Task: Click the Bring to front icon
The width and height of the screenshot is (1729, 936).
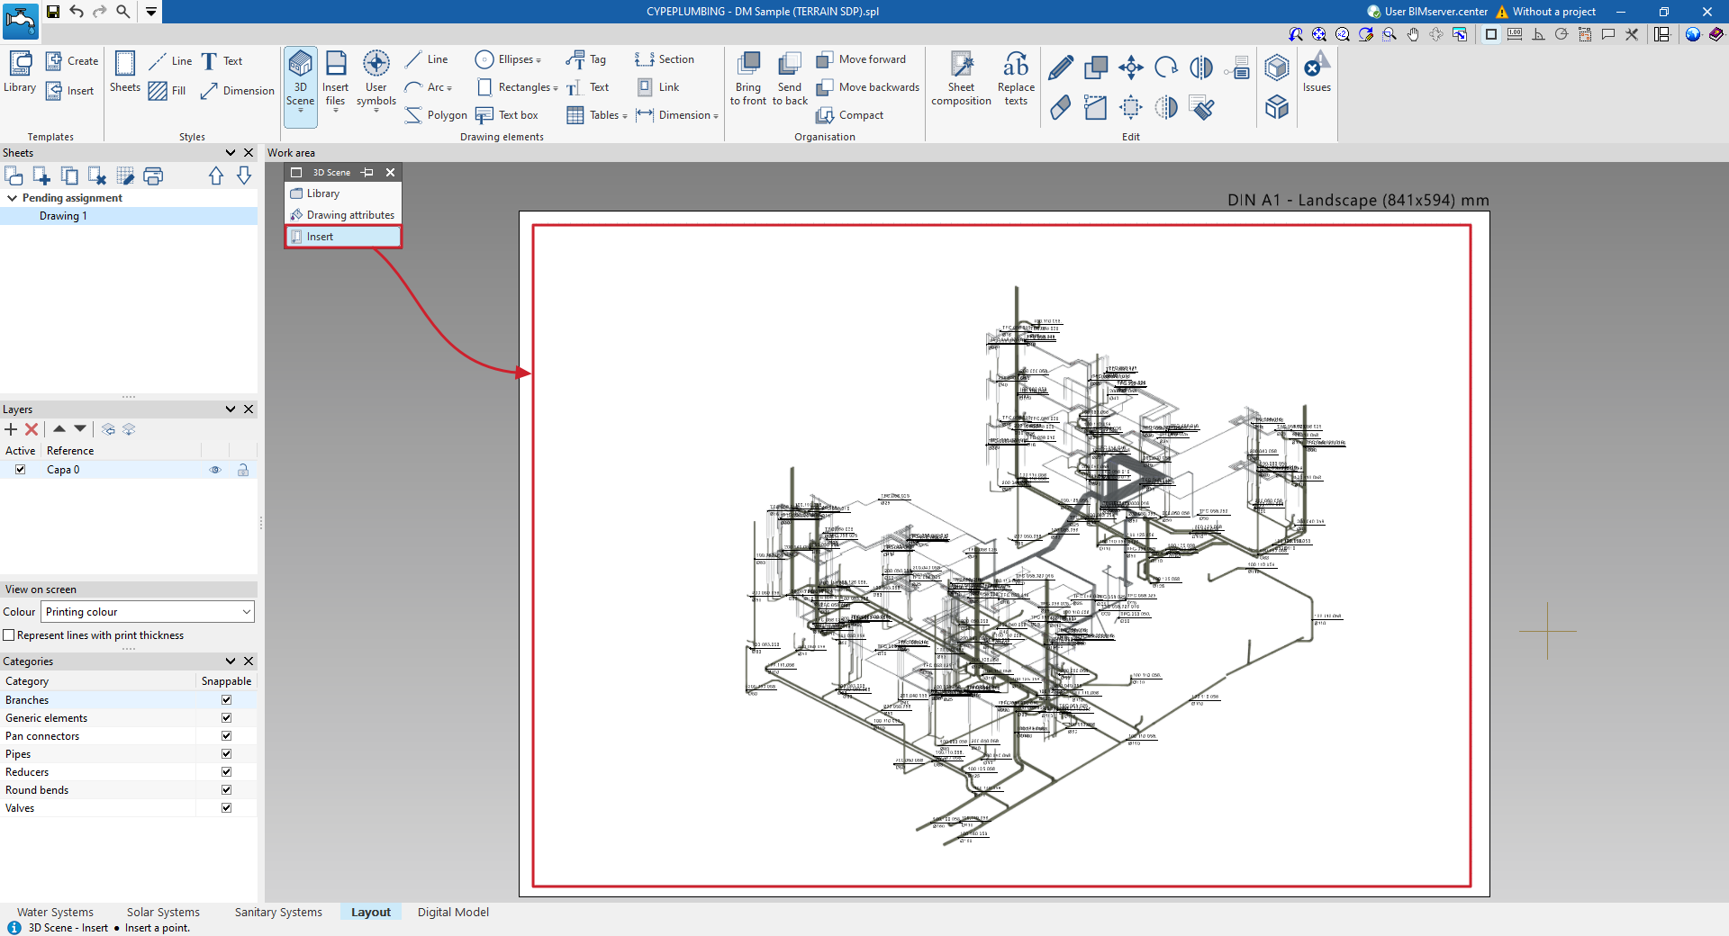Action: tap(747, 78)
